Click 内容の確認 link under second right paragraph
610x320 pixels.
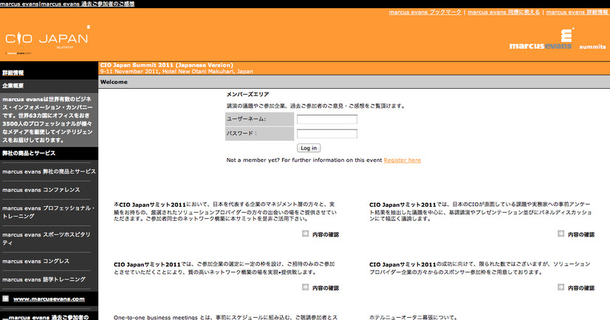click(581, 288)
